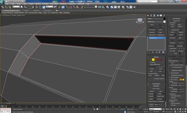Select the Select and Link tool
Screen dimensions: 187x113
tap(3, 7)
